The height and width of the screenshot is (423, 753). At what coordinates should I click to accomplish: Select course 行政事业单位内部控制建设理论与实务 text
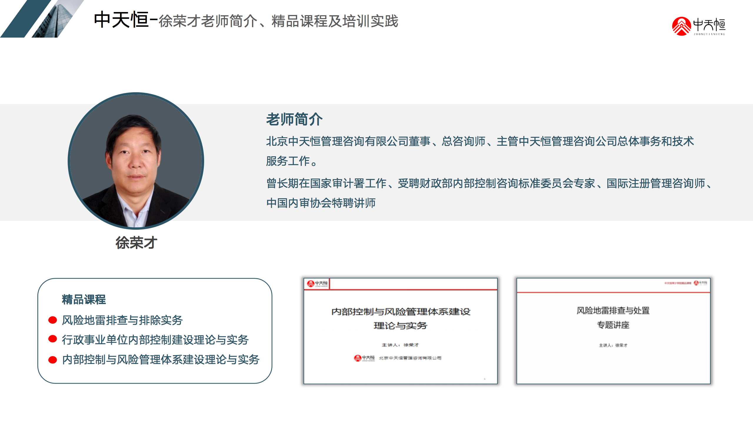(155, 340)
